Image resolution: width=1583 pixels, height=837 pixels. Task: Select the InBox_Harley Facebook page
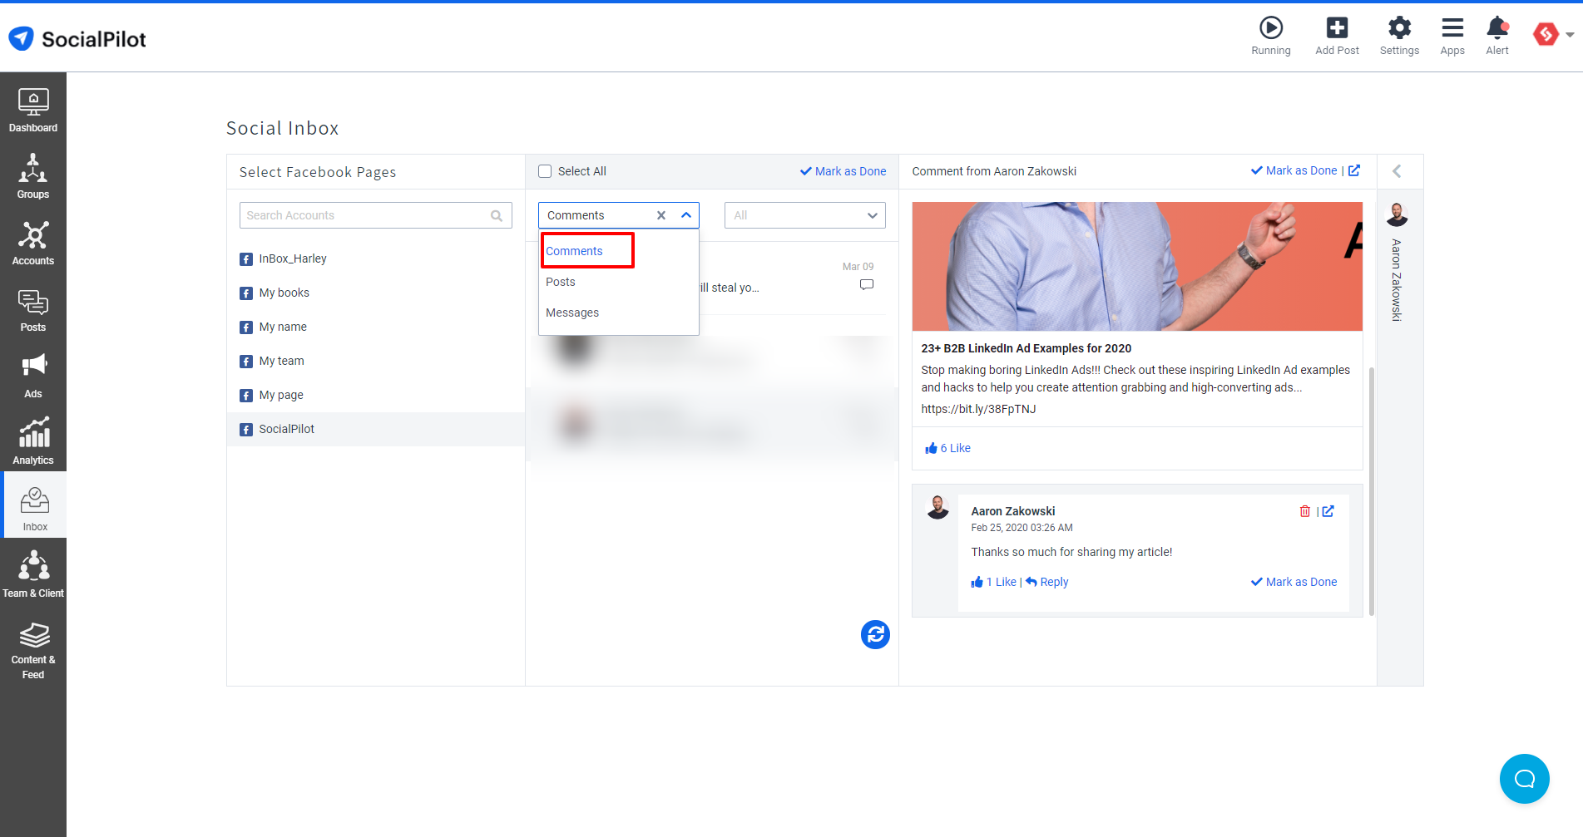[293, 258]
